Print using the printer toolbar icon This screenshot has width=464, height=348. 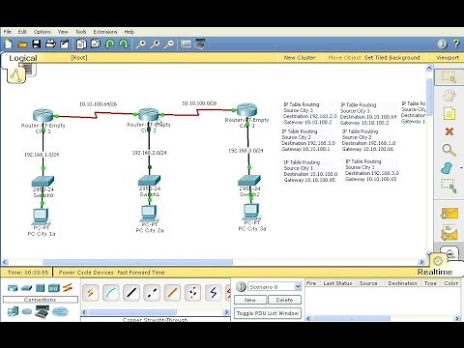pos(50,43)
